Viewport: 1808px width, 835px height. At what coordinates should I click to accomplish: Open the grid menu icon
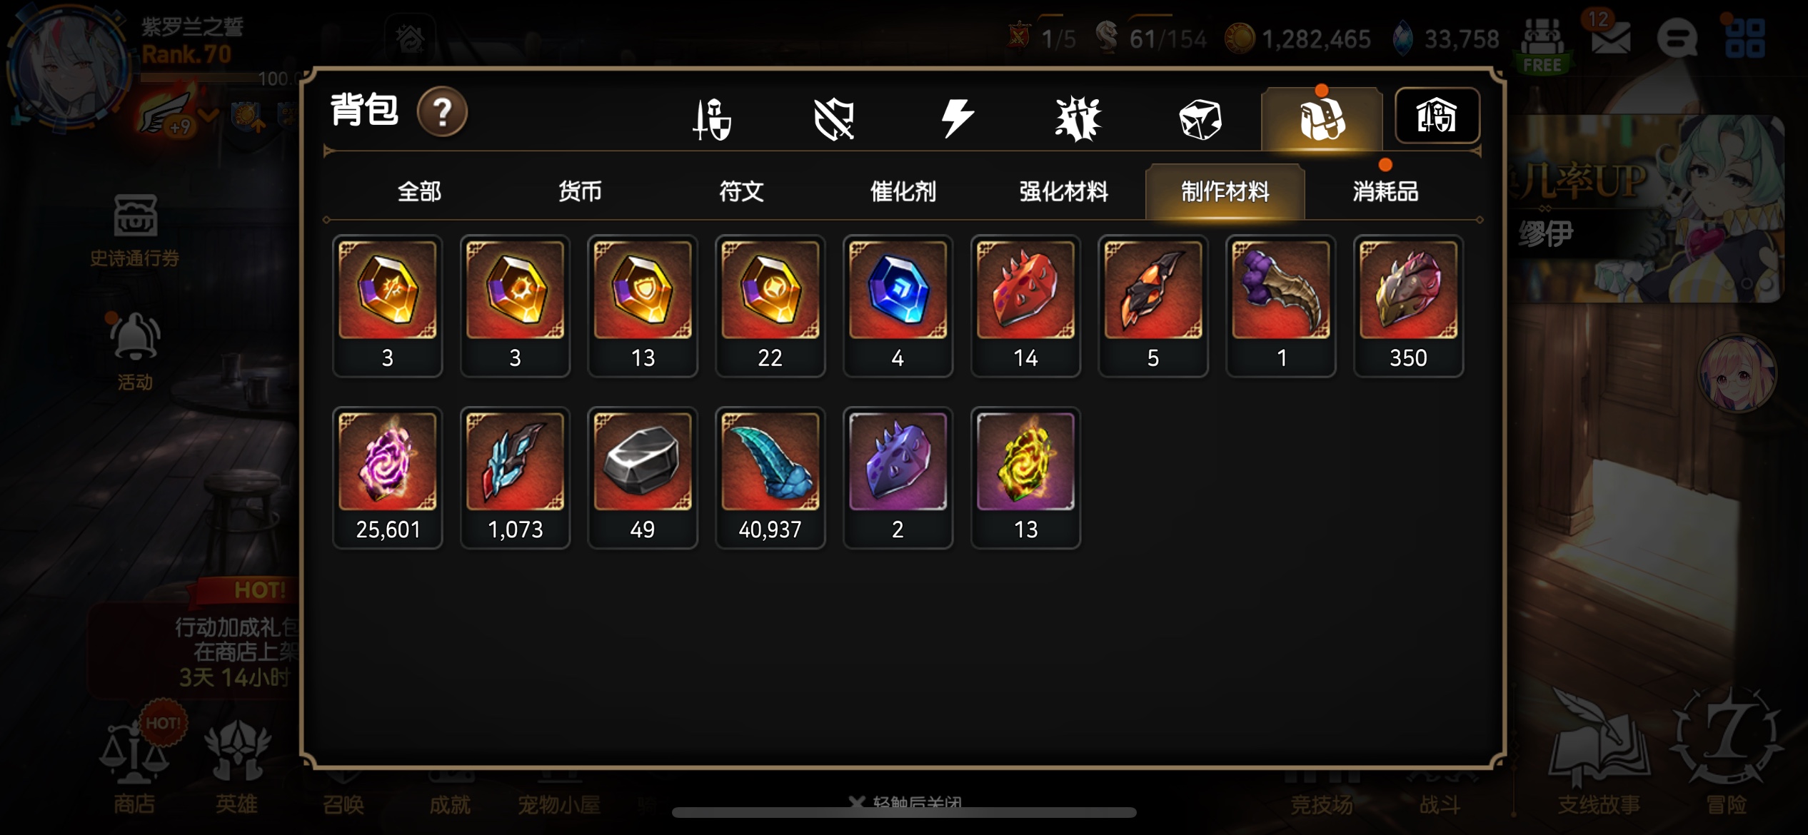point(1745,37)
